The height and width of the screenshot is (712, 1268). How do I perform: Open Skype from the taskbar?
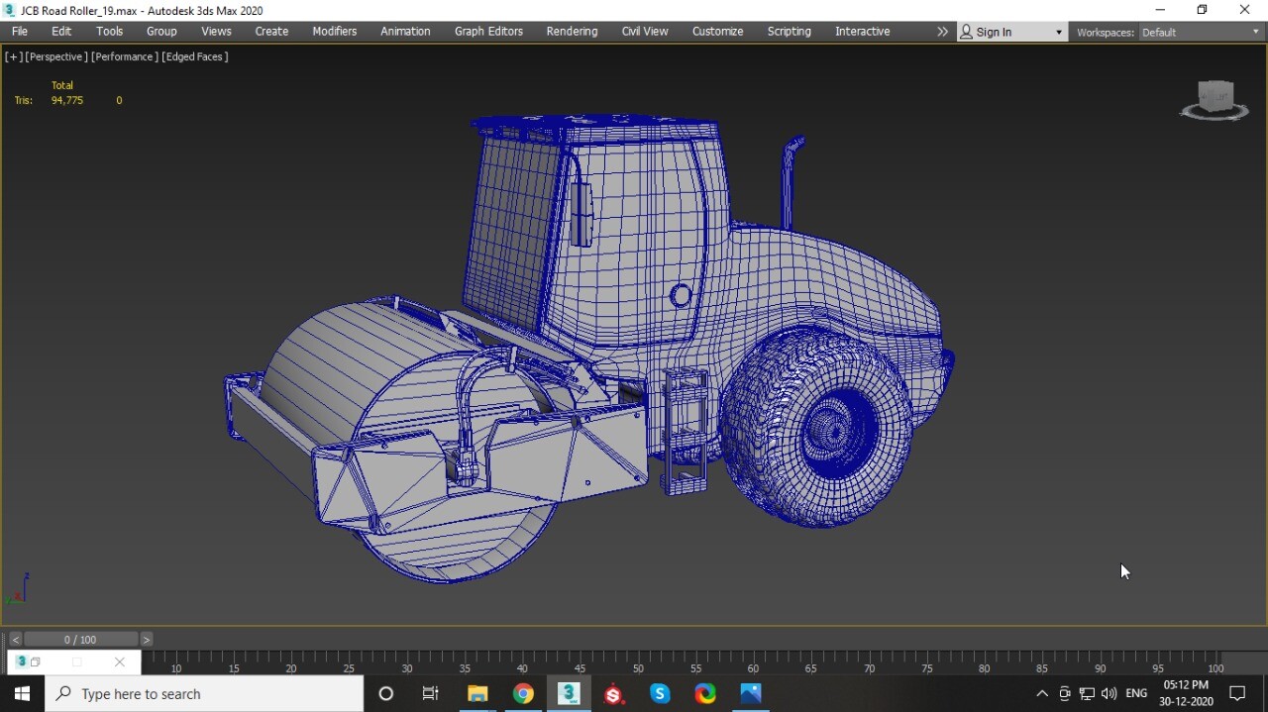point(660,693)
